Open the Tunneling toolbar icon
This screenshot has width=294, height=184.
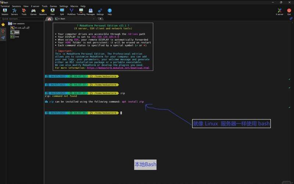pyautogui.click(x=81, y=12)
